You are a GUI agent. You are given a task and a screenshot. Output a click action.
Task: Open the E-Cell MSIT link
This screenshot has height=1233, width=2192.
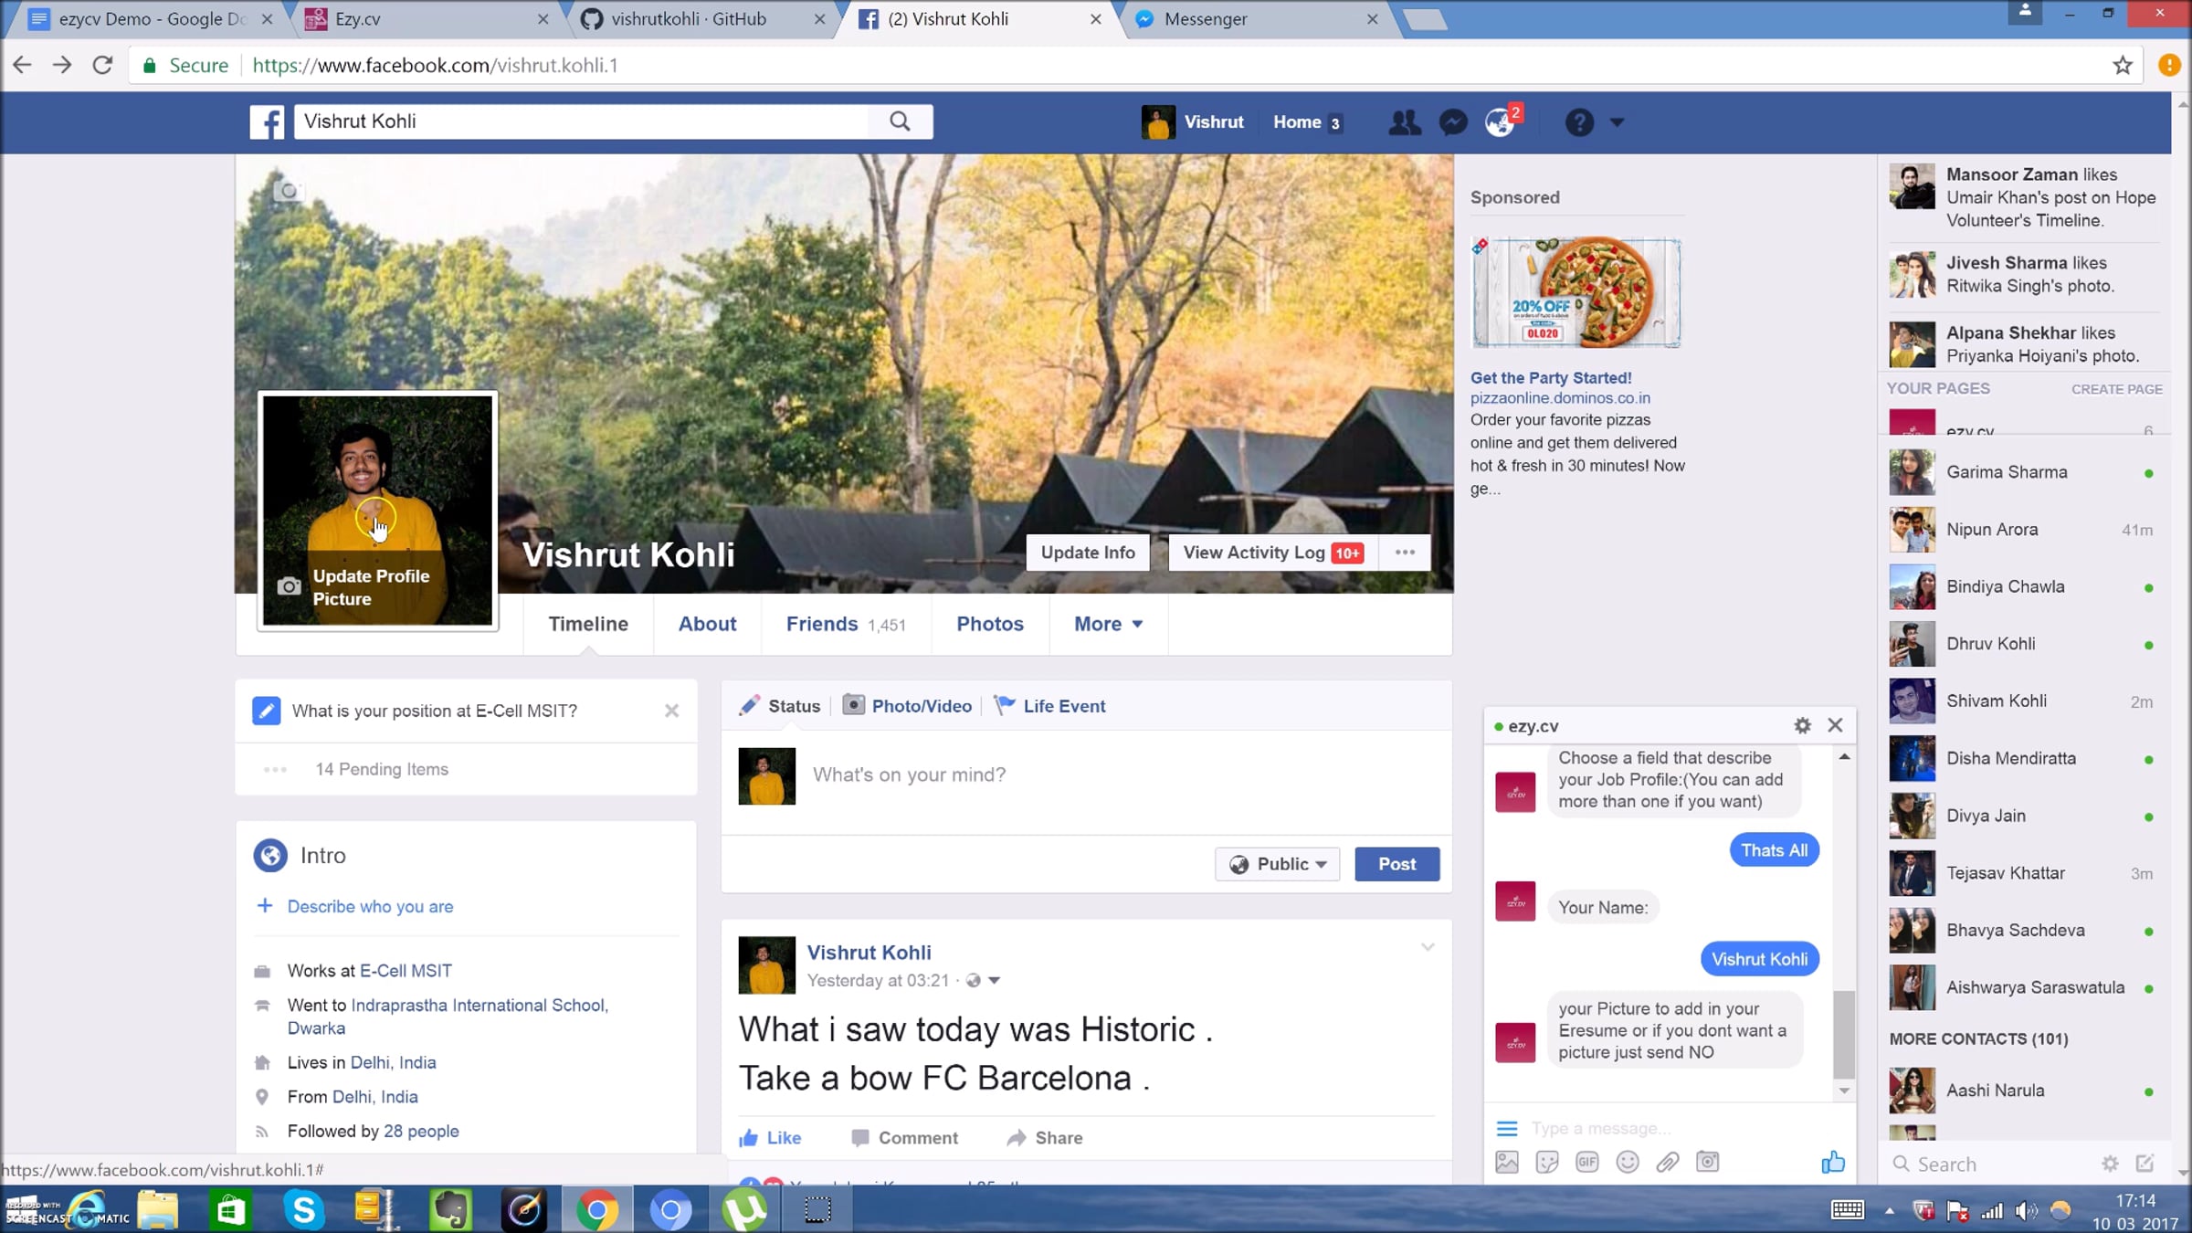406,971
